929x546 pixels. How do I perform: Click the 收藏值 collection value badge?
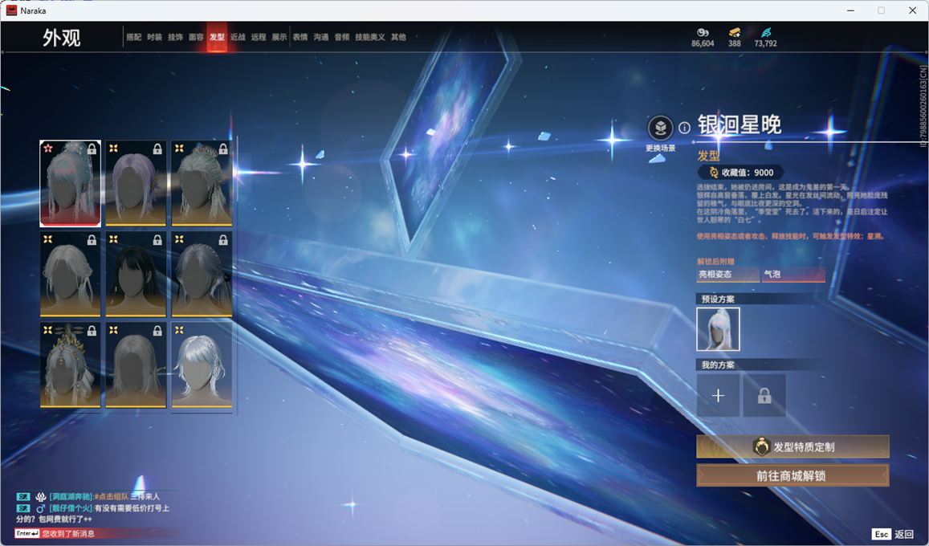[x=740, y=173]
